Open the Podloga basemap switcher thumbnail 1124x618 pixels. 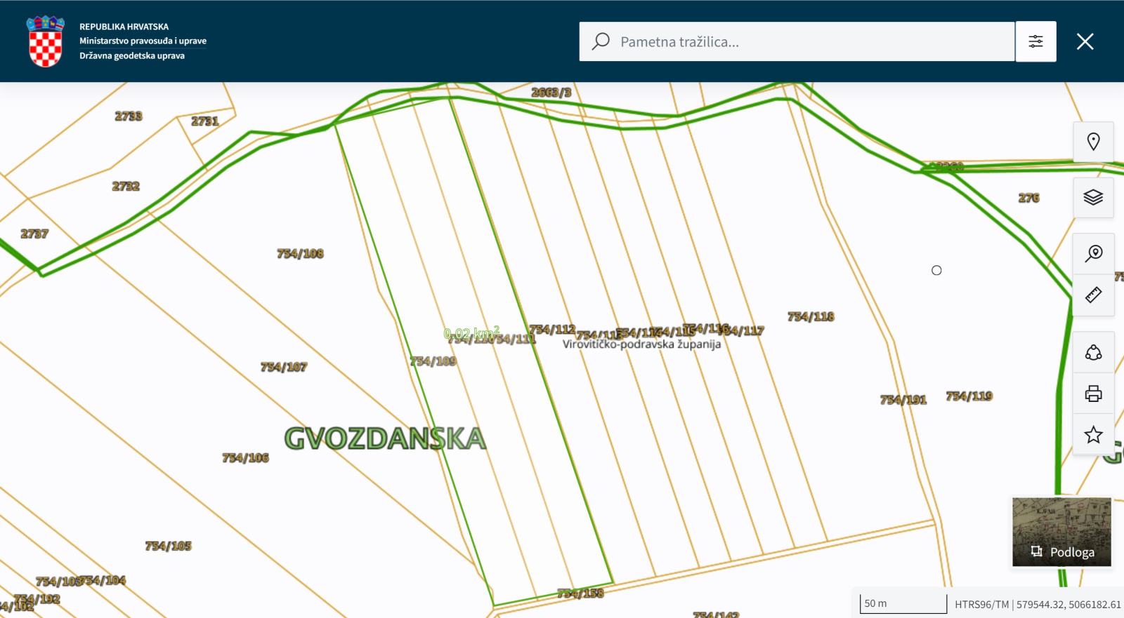[x=1061, y=532]
